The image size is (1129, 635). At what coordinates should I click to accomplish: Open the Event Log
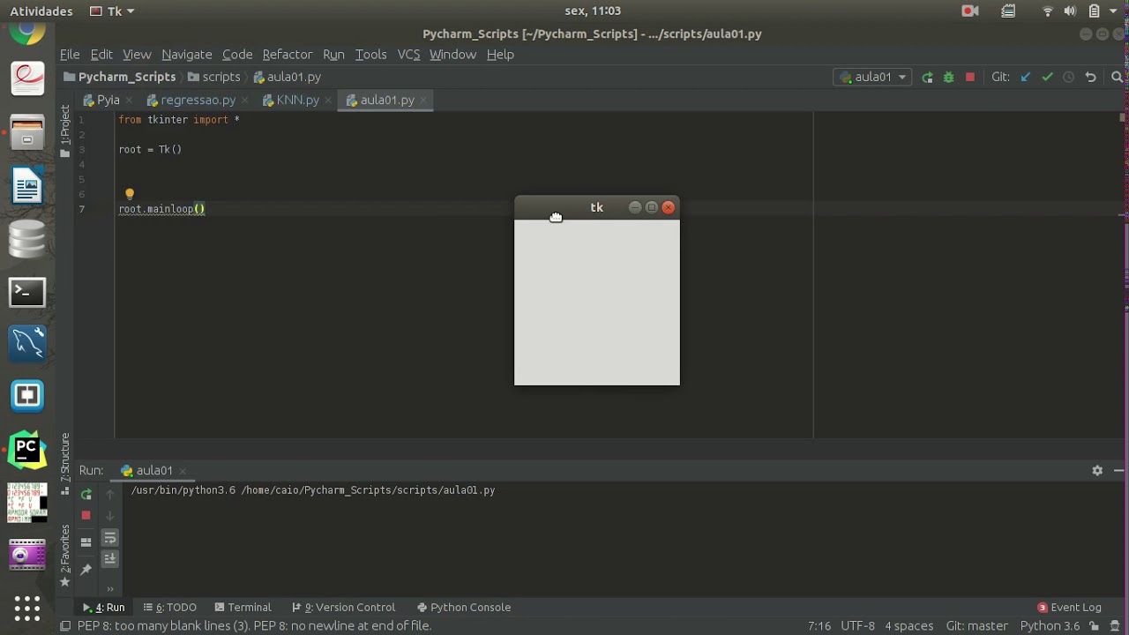(1069, 608)
